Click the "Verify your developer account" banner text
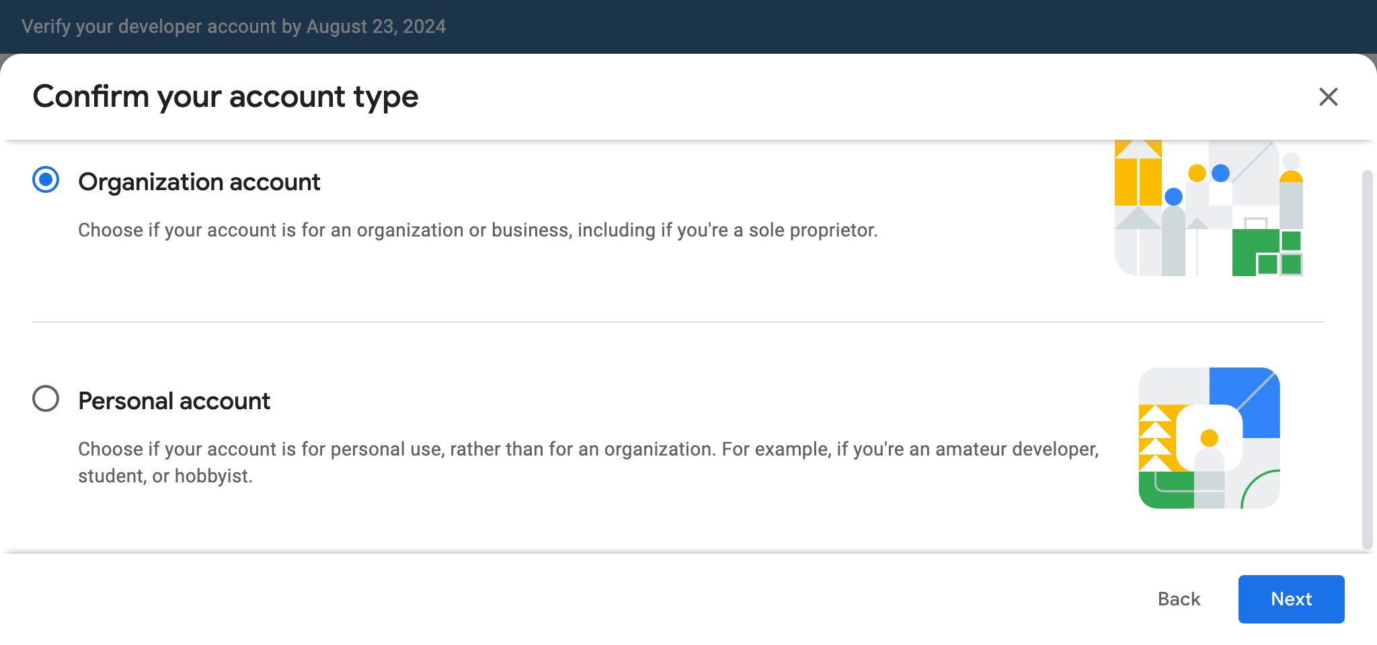 (x=233, y=26)
